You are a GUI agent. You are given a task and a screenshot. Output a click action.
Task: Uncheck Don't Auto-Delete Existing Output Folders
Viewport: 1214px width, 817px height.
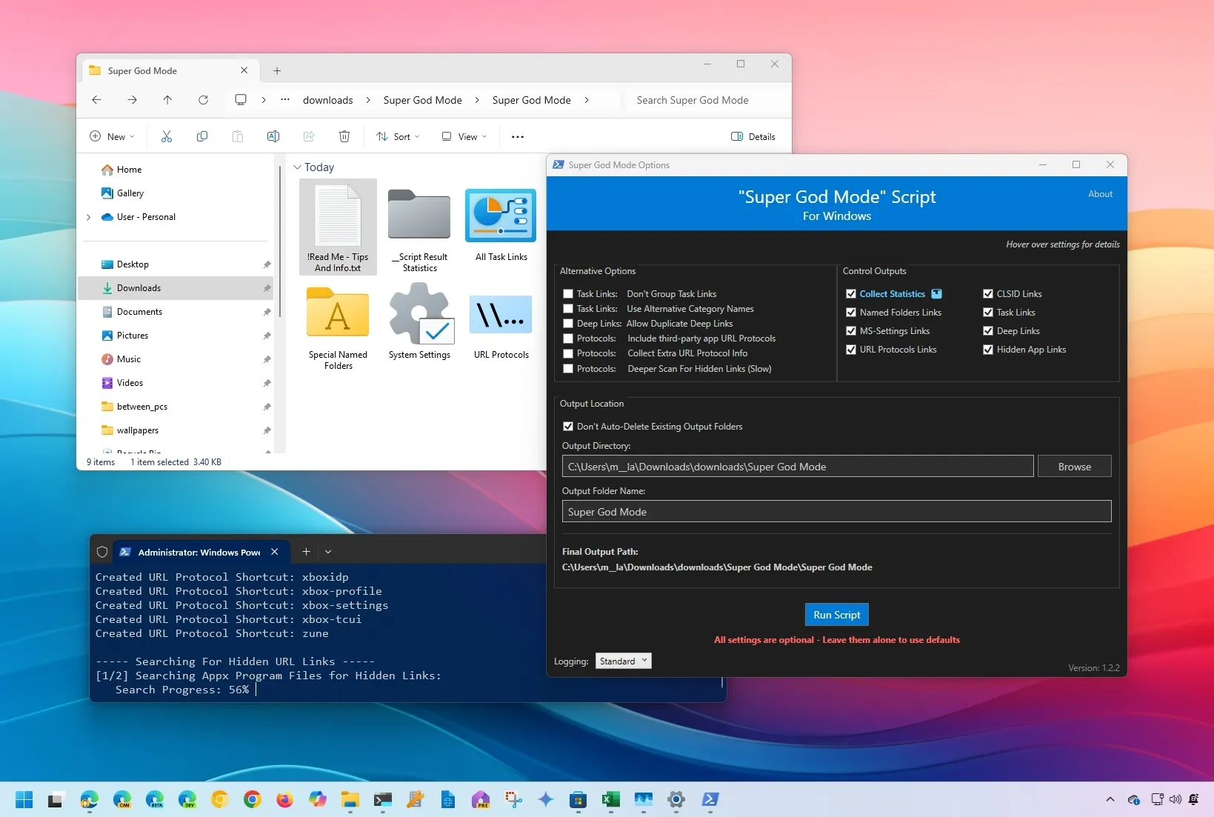(x=568, y=427)
